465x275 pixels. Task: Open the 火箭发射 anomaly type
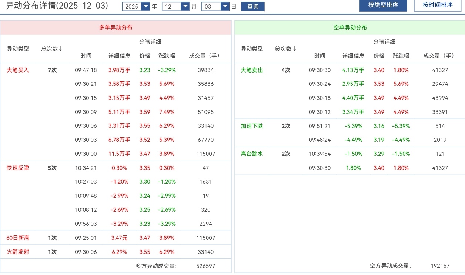(18, 252)
